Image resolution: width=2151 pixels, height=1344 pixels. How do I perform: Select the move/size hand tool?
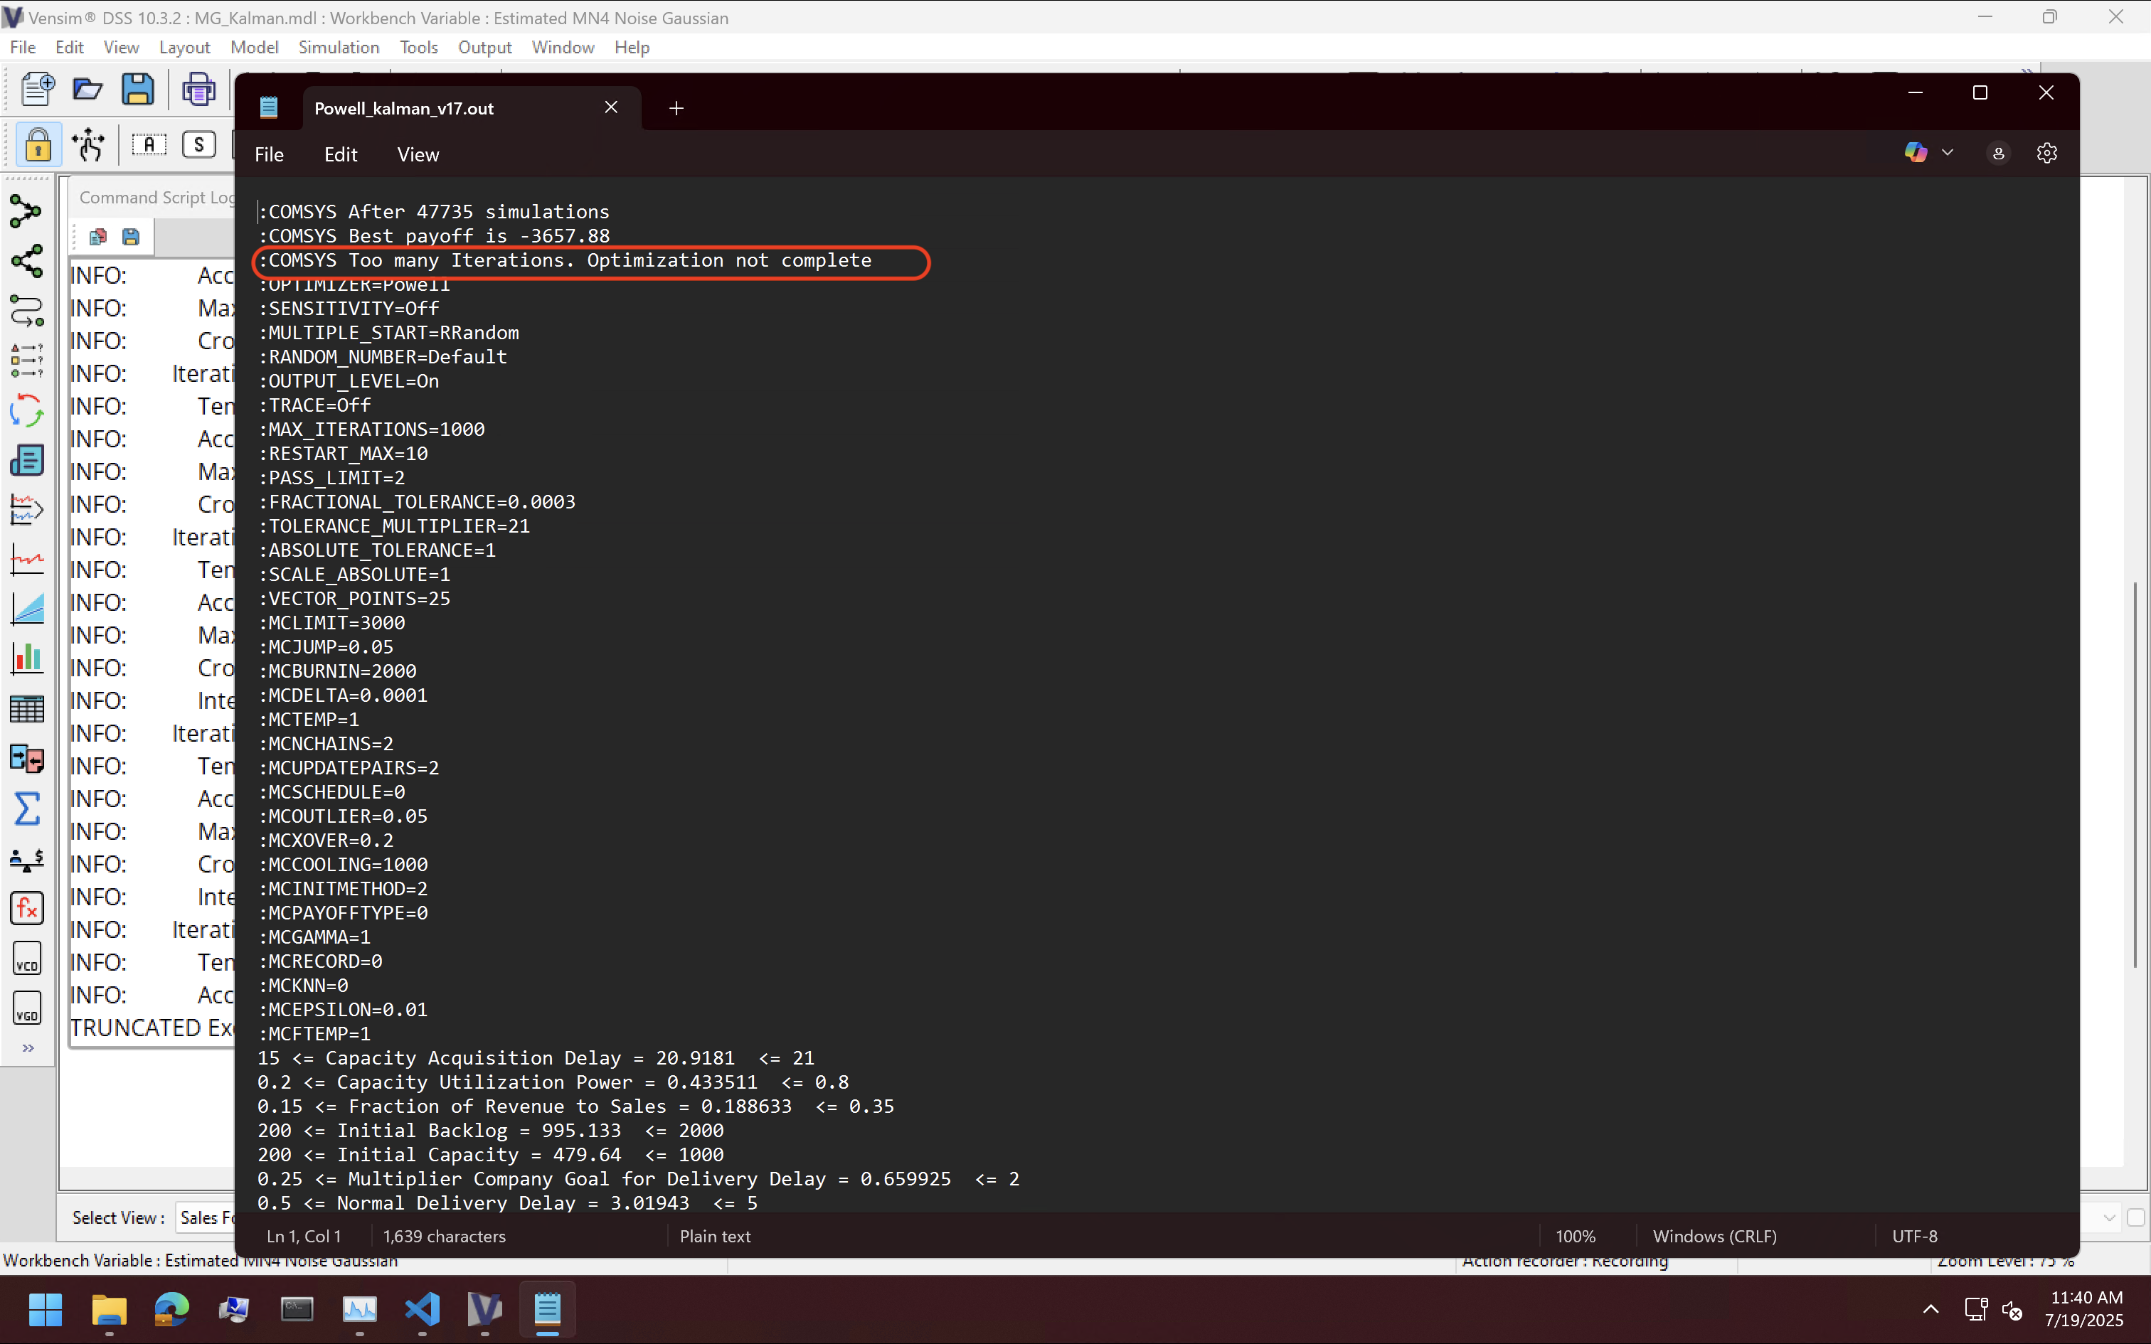pyautogui.click(x=88, y=144)
